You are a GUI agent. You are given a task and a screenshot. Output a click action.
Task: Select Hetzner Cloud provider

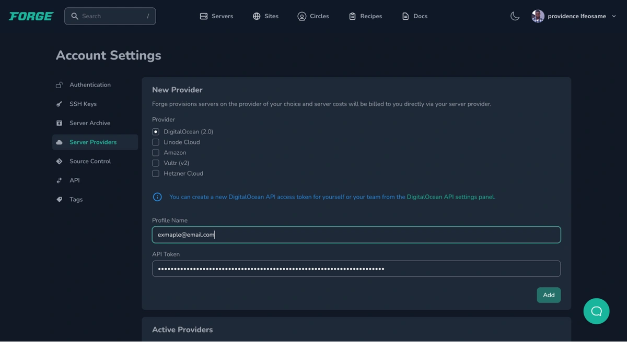[x=156, y=174]
